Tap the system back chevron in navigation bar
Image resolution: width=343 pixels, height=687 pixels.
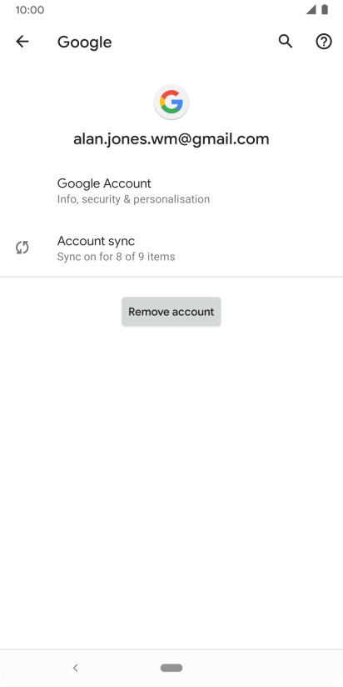coord(75,668)
